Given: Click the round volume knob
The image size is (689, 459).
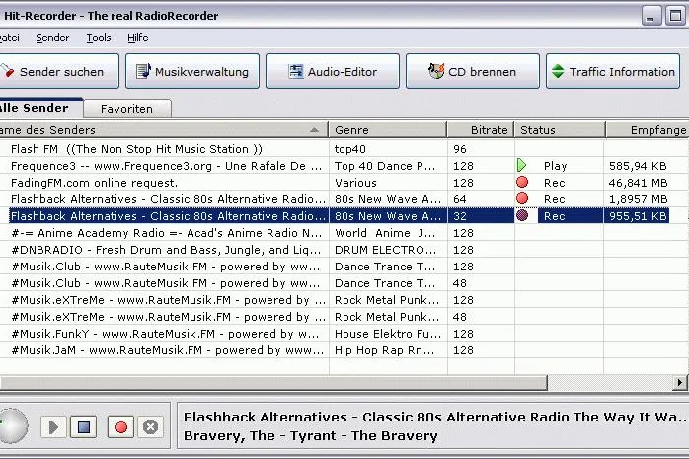Looking at the screenshot, I should [13, 426].
